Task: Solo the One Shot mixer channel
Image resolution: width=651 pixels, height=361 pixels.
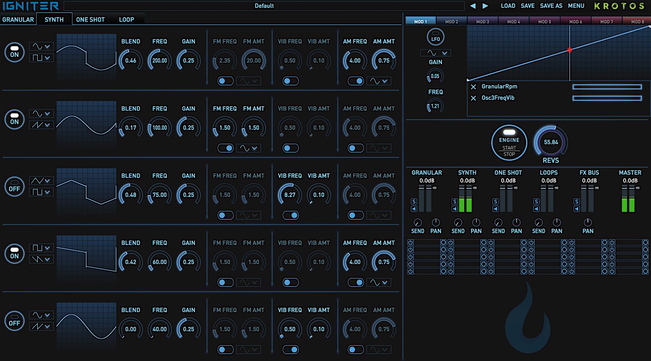Action: tap(495, 201)
